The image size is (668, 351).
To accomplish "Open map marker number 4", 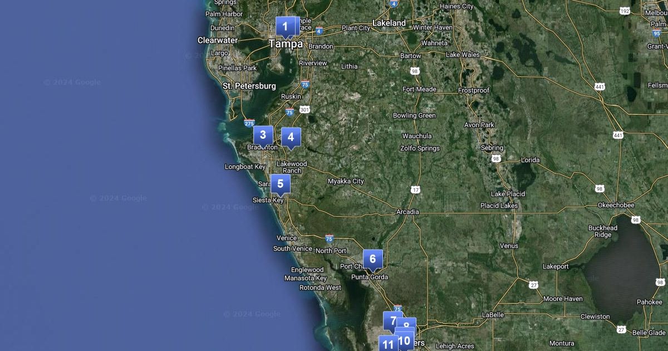I will click(x=291, y=137).
